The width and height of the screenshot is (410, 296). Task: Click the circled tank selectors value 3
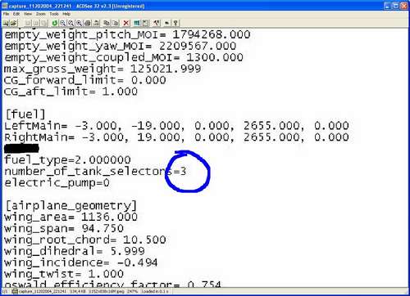click(183, 172)
